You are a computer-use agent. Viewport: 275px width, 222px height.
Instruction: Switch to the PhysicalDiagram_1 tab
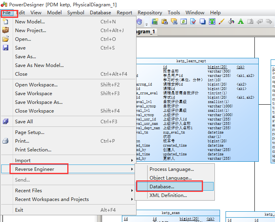point(146,32)
